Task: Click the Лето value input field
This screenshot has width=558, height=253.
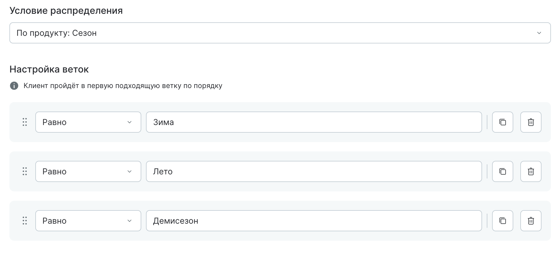Action: point(313,171)
